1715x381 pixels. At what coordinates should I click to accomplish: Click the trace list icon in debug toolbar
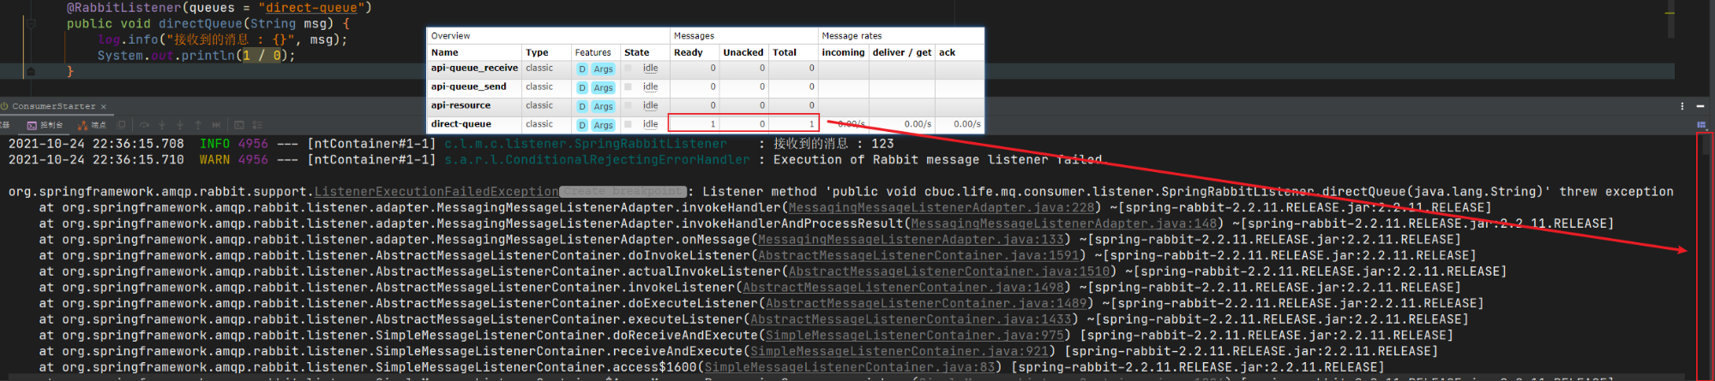coord(257,125)
